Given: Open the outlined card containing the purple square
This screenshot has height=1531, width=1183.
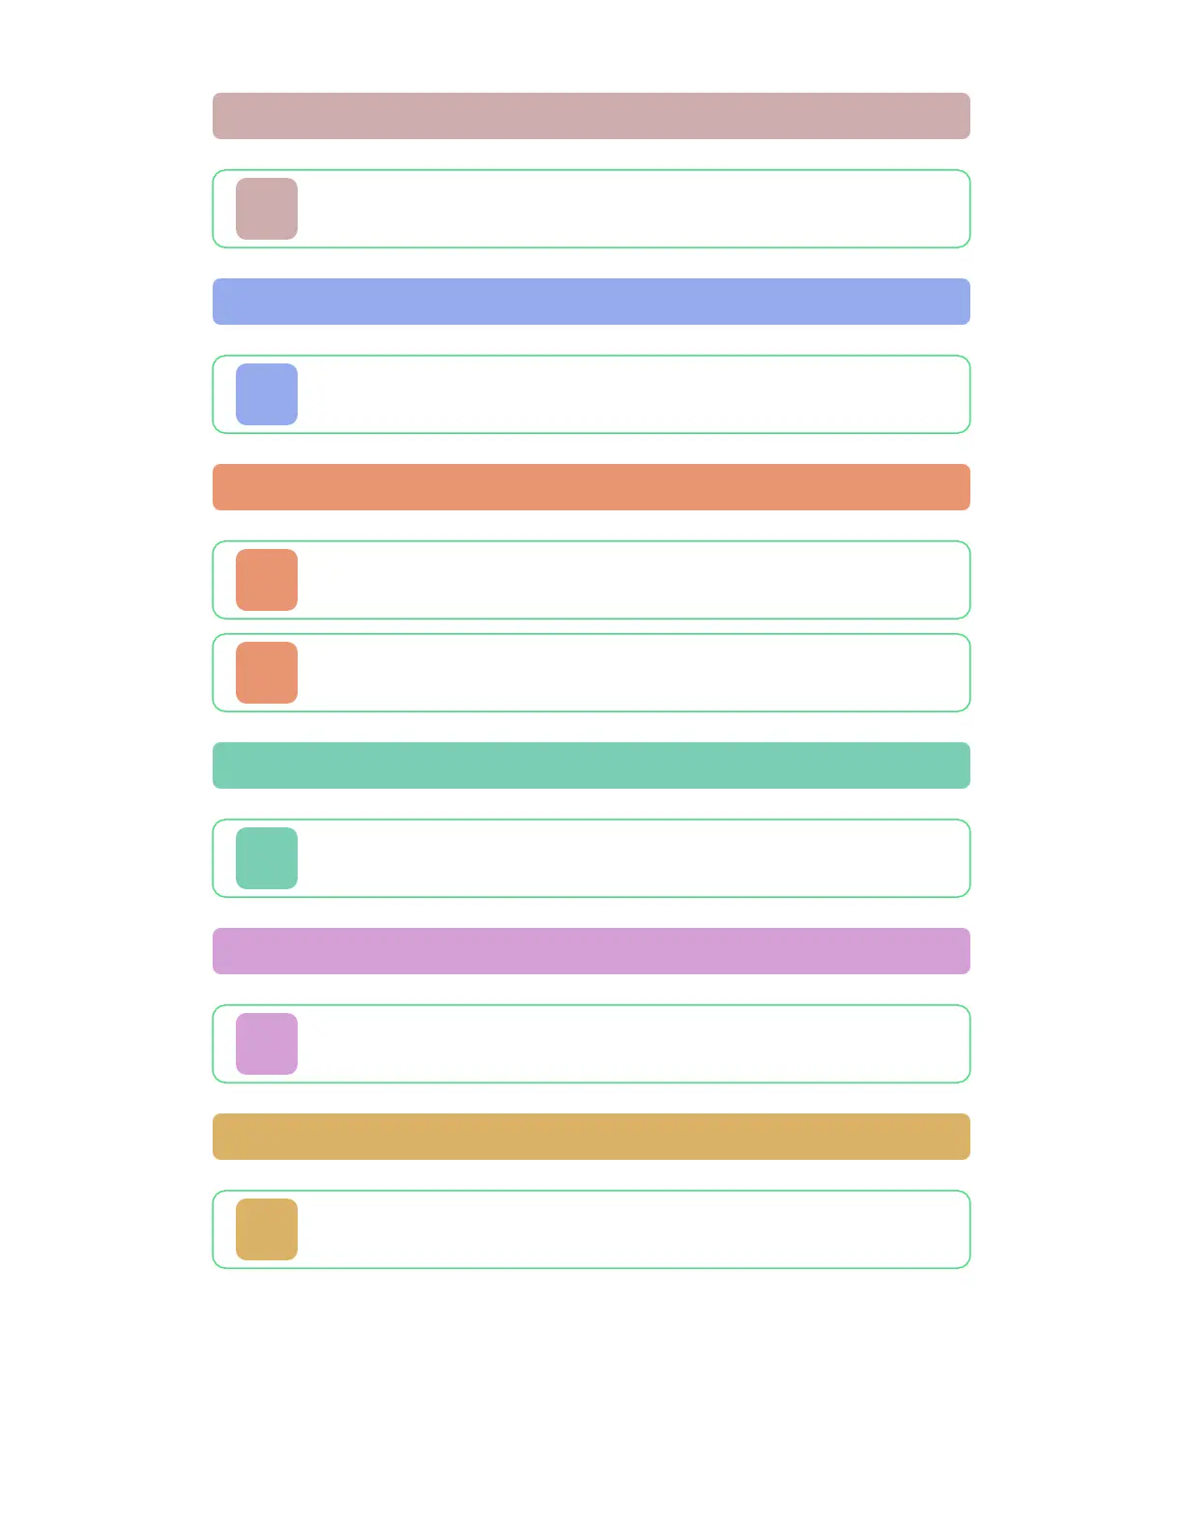Looking at the screenshot, I should [591, 1044].
